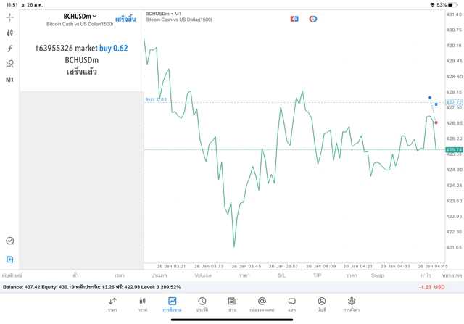Expand the BCHUSDm symbol dropdown

point(80,16)
